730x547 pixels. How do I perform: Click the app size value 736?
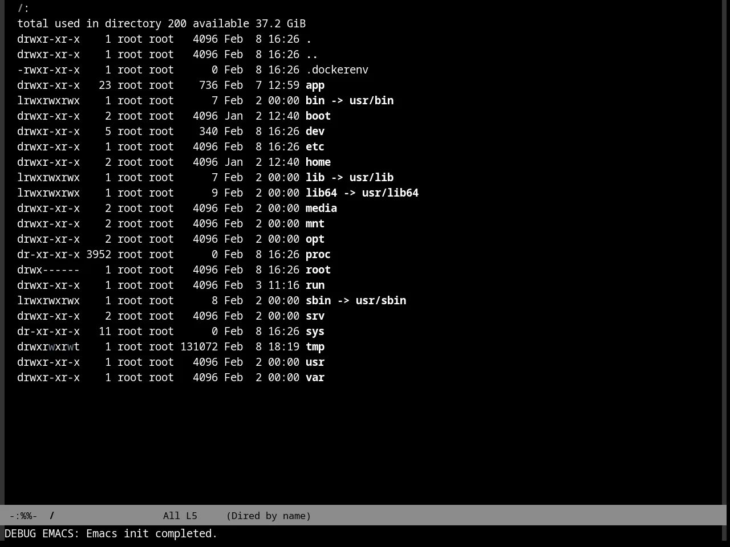tap(208, 85)
